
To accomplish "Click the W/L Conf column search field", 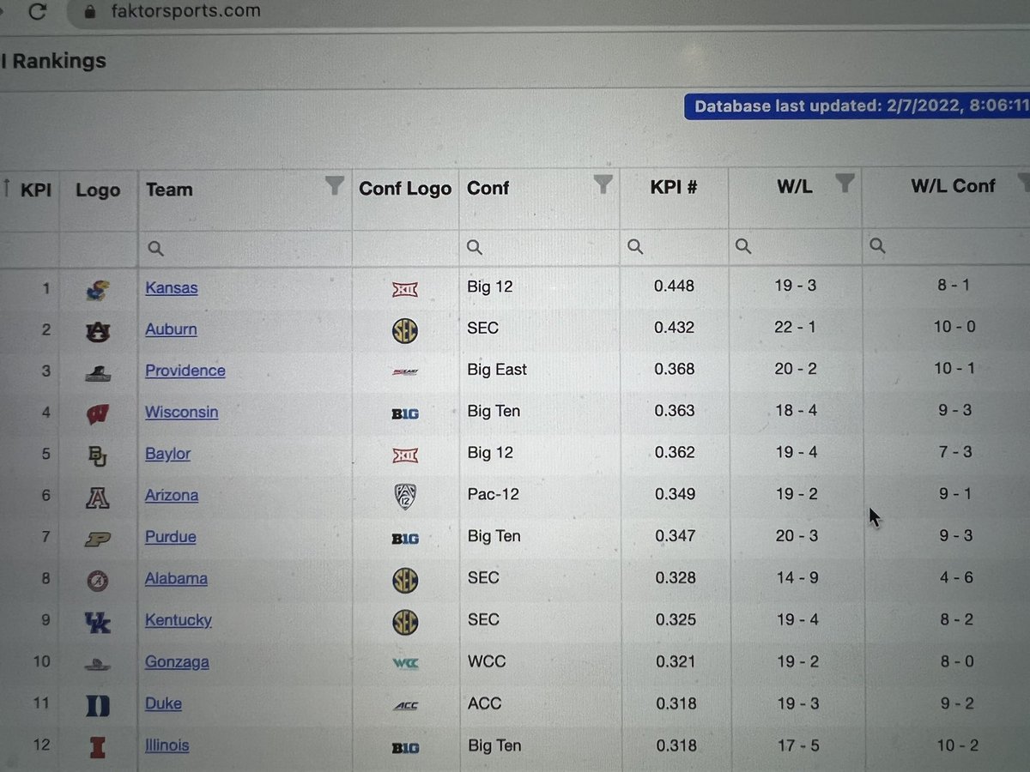I will 946,245.
